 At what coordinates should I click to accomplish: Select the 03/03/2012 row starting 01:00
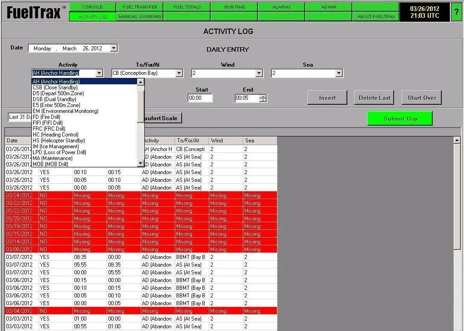141,319
